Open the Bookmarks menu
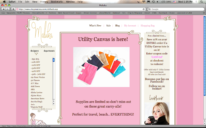This screenshot has height=128, width=206. coord(57,2)
